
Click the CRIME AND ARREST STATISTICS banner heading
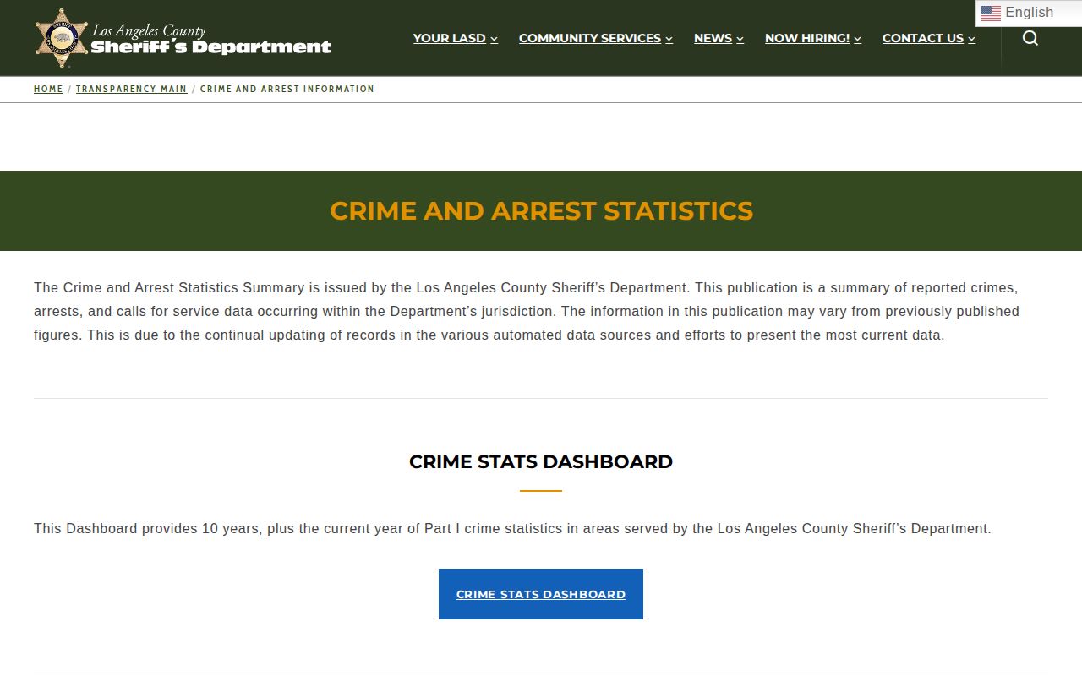(x=541, y=210)
